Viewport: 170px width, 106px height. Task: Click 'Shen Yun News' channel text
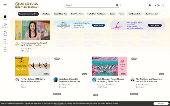[x=26, y=49]
